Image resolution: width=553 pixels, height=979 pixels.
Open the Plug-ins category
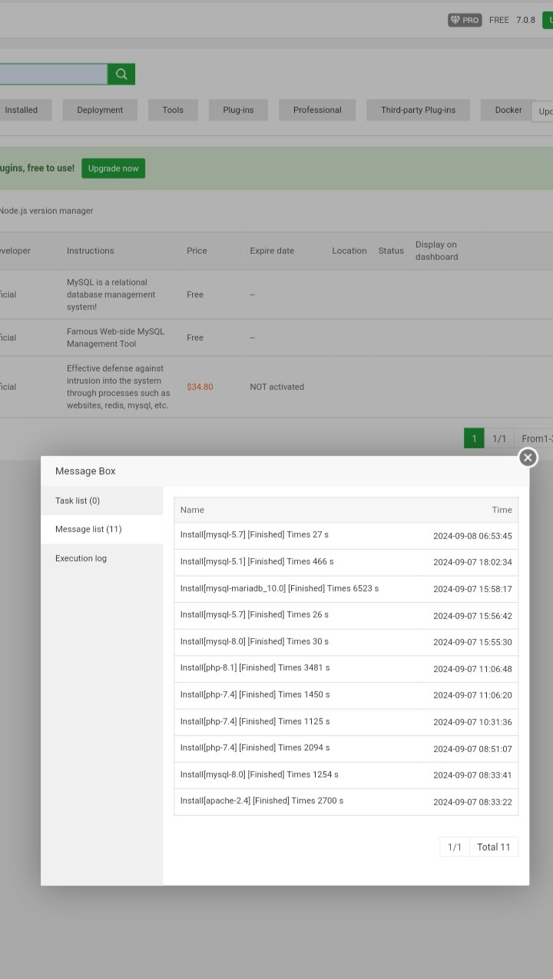[238, 110]
